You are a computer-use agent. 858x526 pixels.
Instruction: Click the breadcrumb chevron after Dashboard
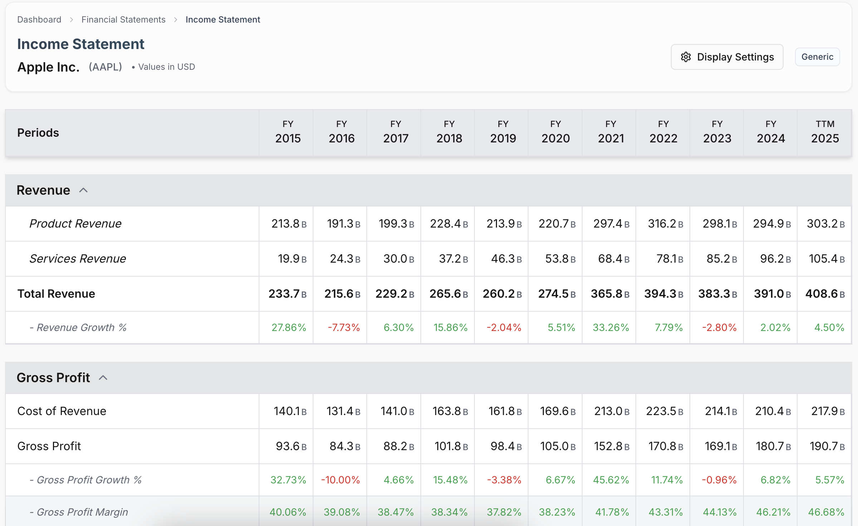[x=72, y=20]
